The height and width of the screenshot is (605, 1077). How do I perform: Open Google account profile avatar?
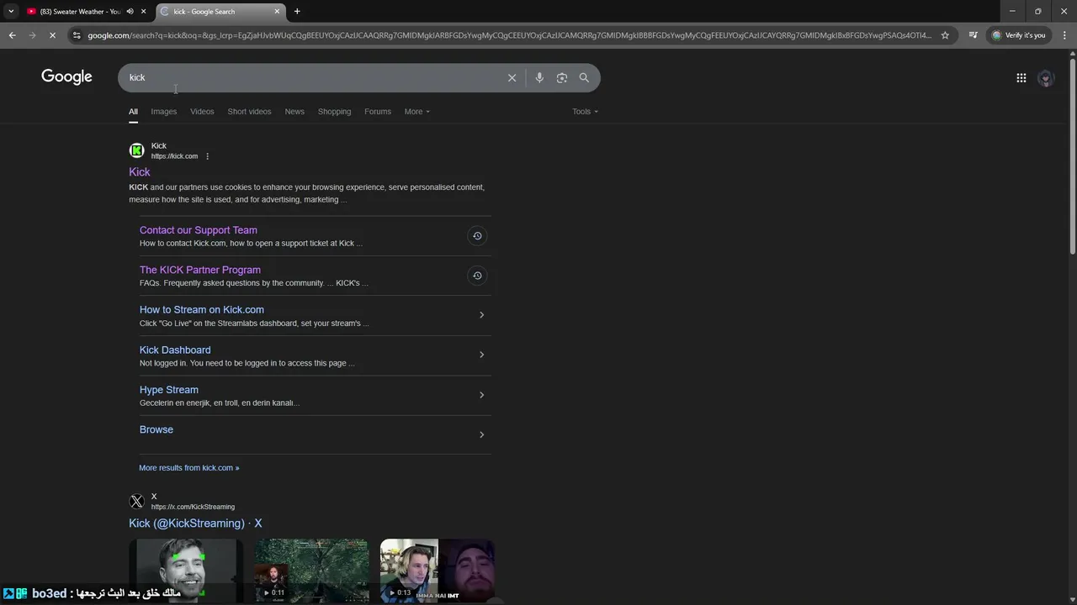tap(1046, 78)
